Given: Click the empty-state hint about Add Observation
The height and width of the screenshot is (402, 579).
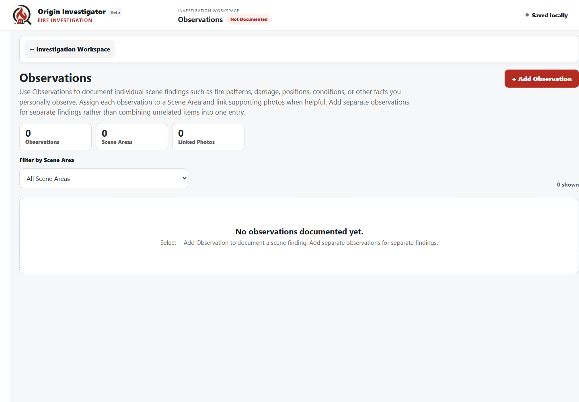Looking at the screenshot, I should point(299,243).
